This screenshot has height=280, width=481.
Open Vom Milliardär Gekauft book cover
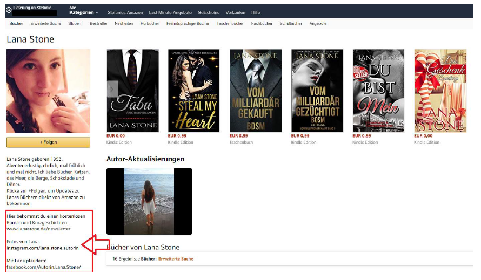(x=256, y=91)
